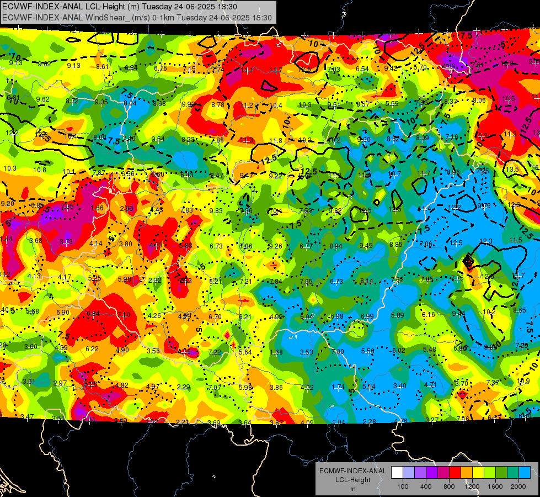Click the wind shear value 2.99

127,209
